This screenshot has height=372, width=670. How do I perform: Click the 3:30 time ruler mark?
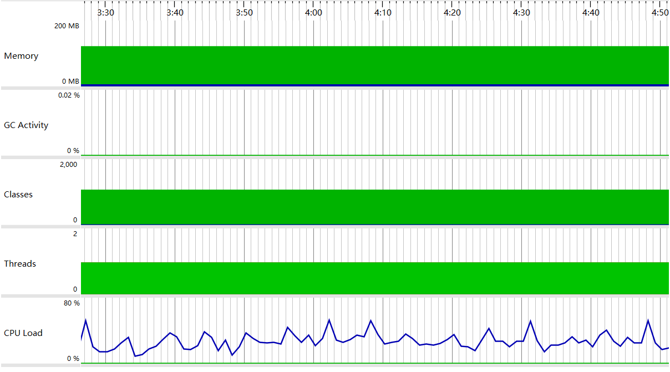(x=105, y=12)
